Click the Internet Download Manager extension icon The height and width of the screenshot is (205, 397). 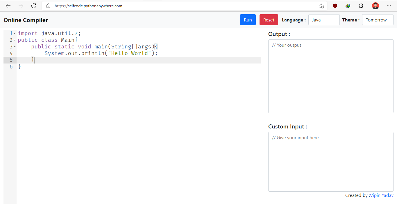pyautogui.click(x=348, y=6)
